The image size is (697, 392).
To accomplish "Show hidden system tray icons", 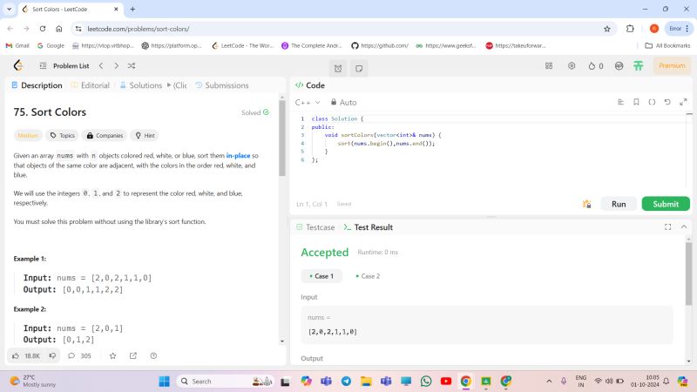I will pyautogui.click(x=549, y=382).
